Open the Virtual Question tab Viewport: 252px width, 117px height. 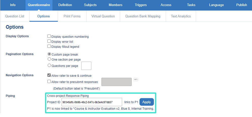click(x=103, y=16)
